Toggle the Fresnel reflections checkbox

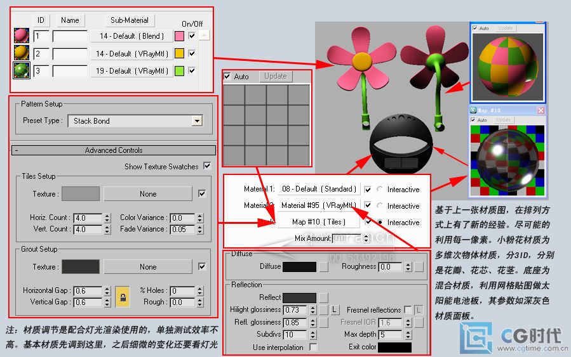coord(408,309)
